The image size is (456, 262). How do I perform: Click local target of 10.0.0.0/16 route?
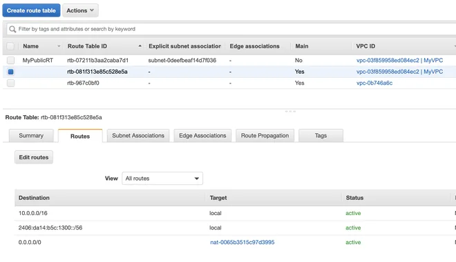(x=215, y=213)
